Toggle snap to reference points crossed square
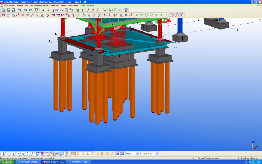This screenshot has width=262, height=164. (73, 154)
